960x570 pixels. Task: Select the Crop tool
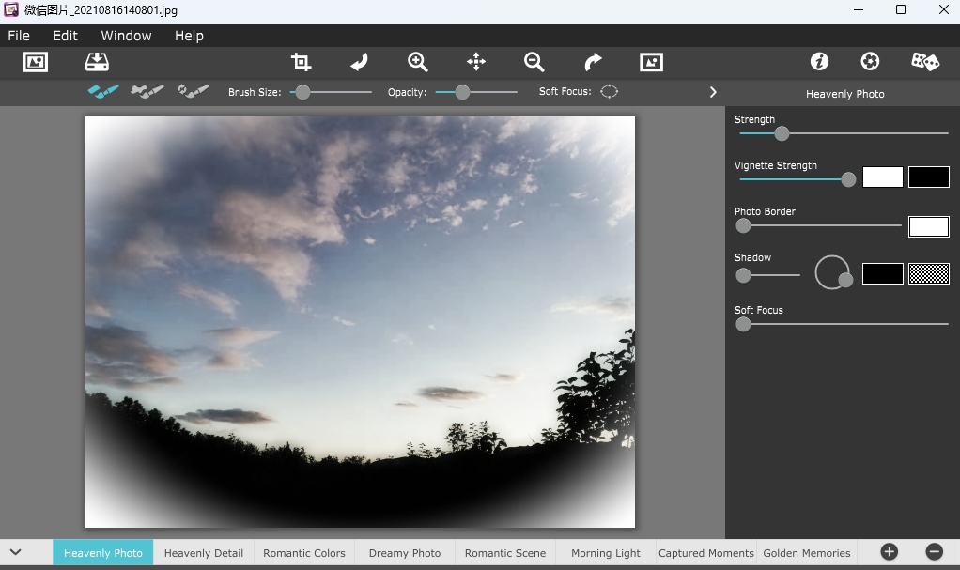coord(301,62)
